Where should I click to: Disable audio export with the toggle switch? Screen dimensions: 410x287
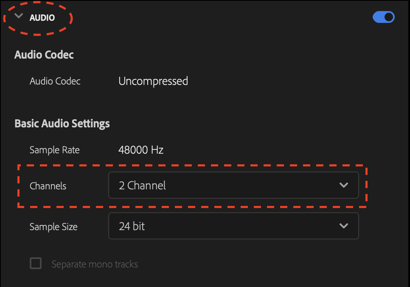[x=383, y=17]
